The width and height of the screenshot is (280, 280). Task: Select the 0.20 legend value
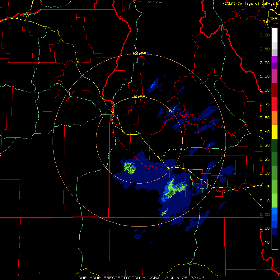tap(265, 173)
